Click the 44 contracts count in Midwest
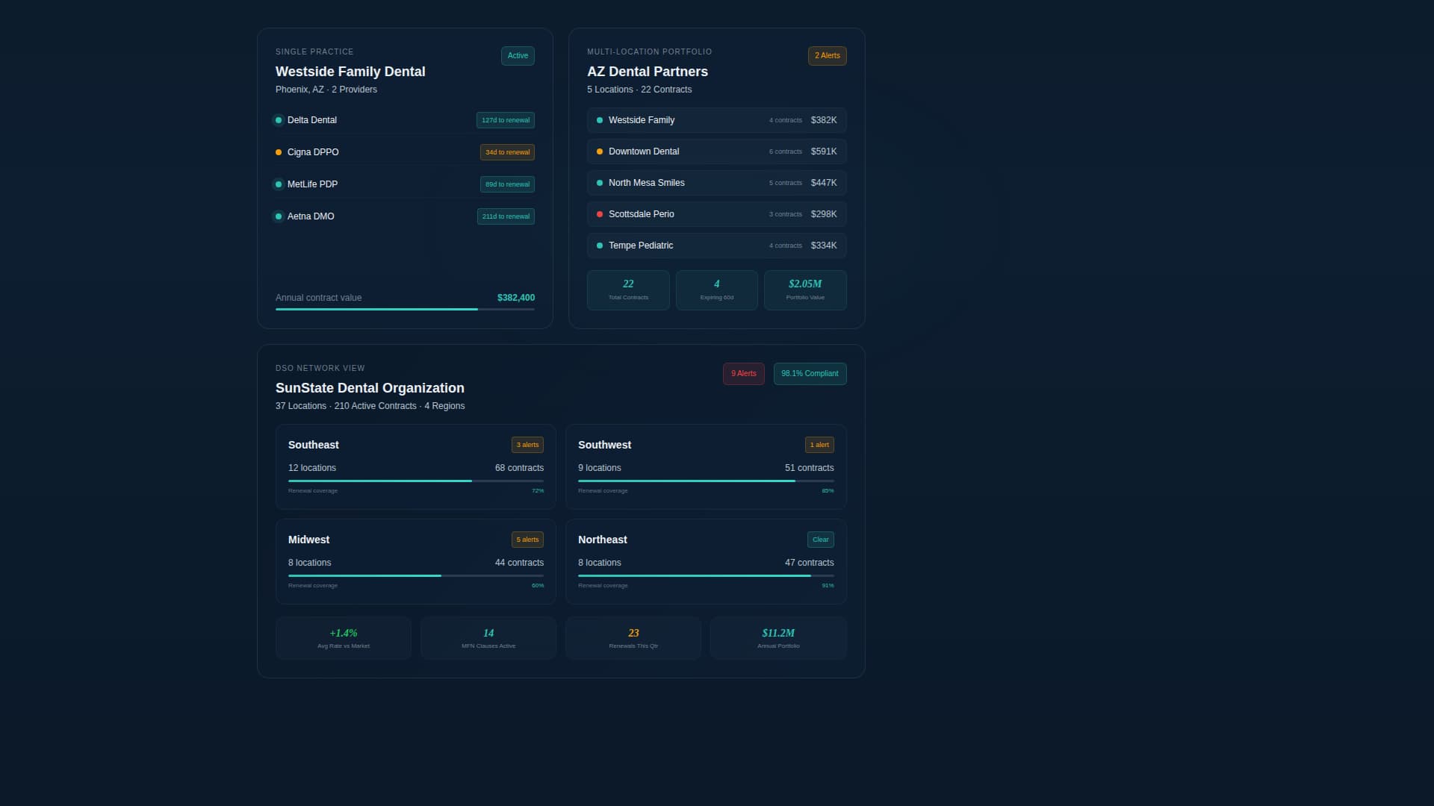This screenshot has width=1434, height=806. click(519, 563)
